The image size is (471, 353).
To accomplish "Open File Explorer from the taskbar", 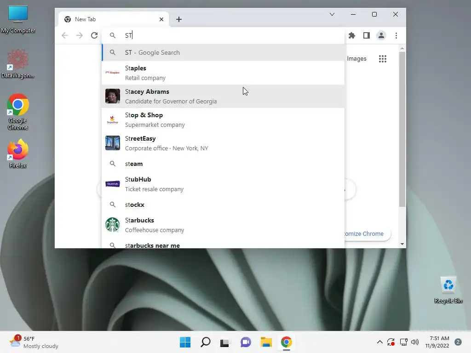I will (266, 342).
